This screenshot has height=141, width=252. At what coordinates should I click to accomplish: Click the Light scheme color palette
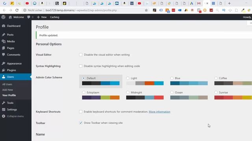pyautogui.click(x=145, y=83)
